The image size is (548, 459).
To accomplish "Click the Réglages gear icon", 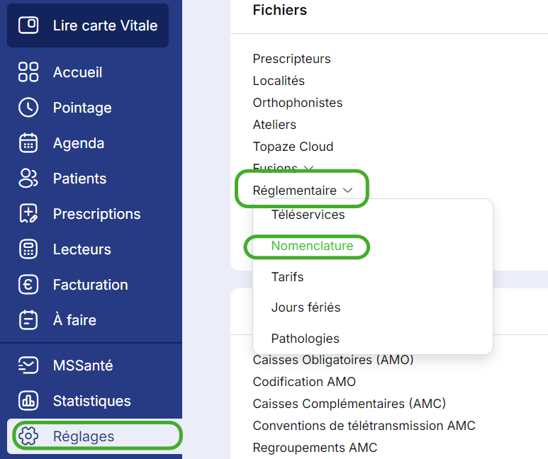I will coord(28,436).
